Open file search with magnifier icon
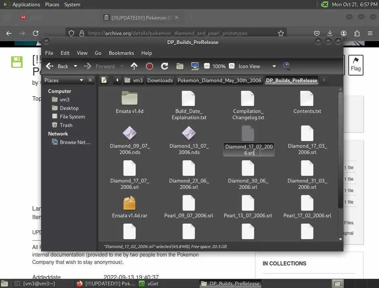379x288 pixels. pyautogui.click(x=287, y=66)
